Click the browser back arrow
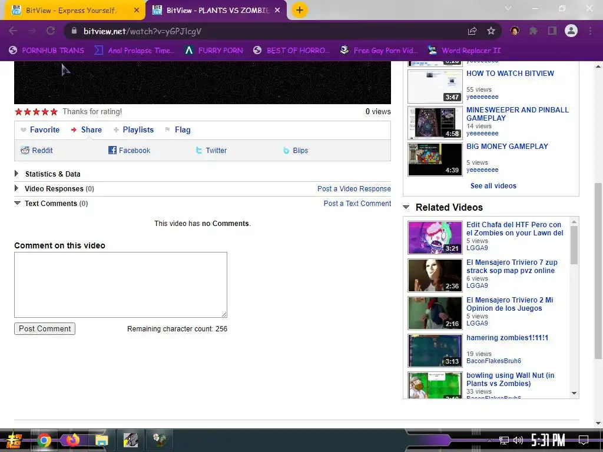 click(x=13, y=31)
